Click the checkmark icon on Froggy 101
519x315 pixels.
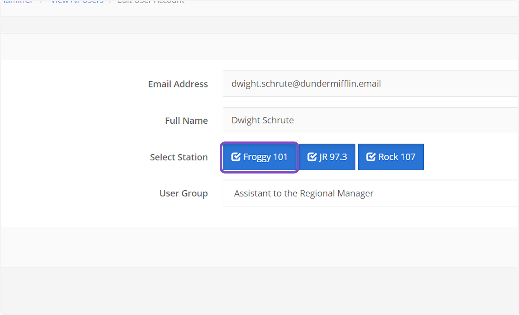[x=236, y=157]
